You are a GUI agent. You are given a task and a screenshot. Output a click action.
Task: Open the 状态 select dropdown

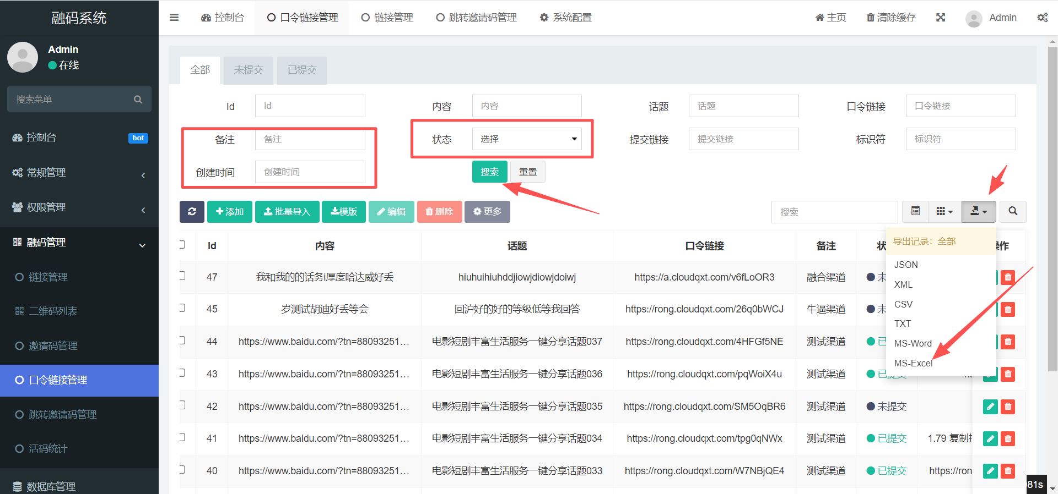click(x=526, y=139)
